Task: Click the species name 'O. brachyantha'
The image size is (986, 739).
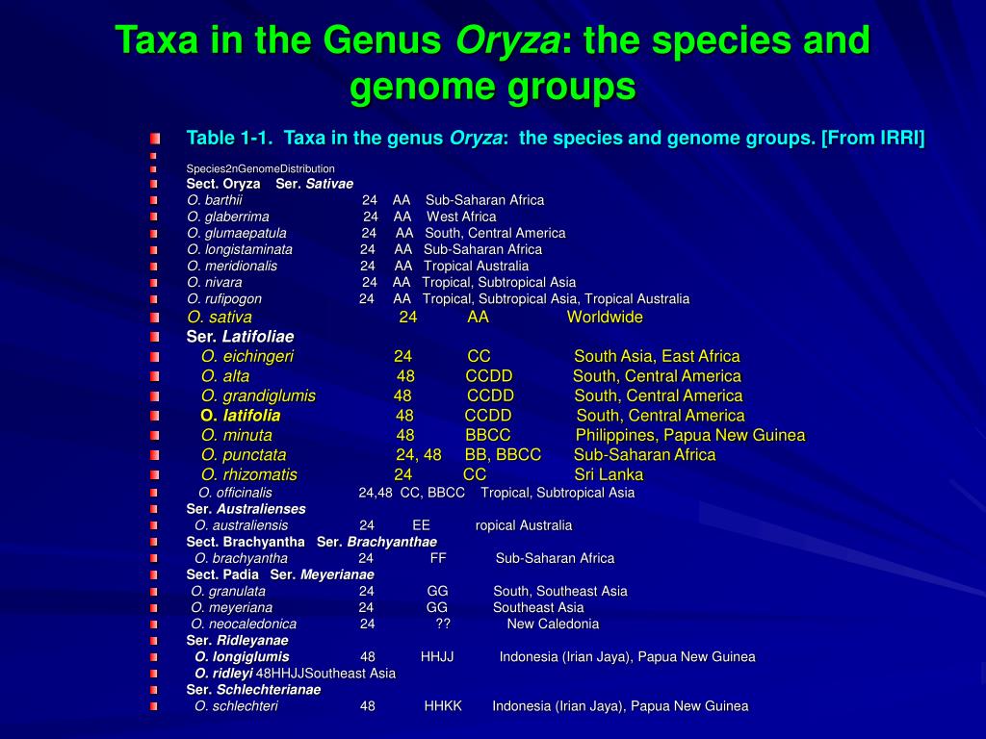Action: click(x=241, y=559)
